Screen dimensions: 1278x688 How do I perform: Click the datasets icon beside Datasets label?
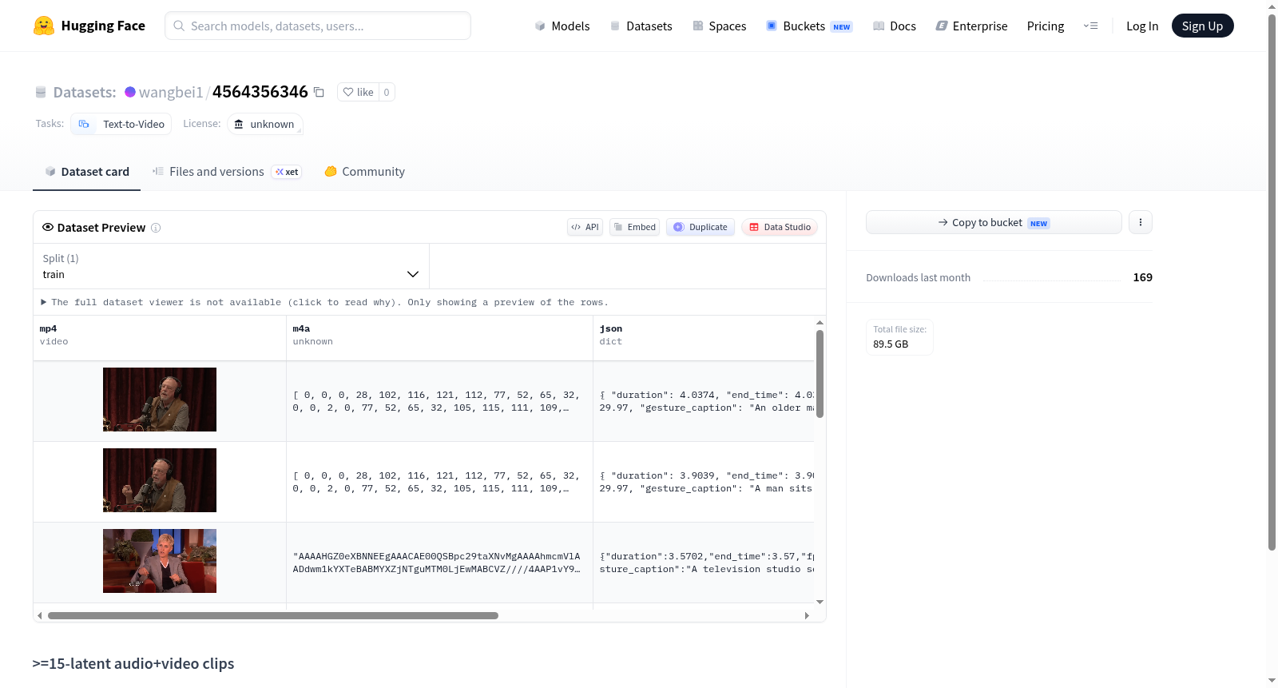coord(41,92)
